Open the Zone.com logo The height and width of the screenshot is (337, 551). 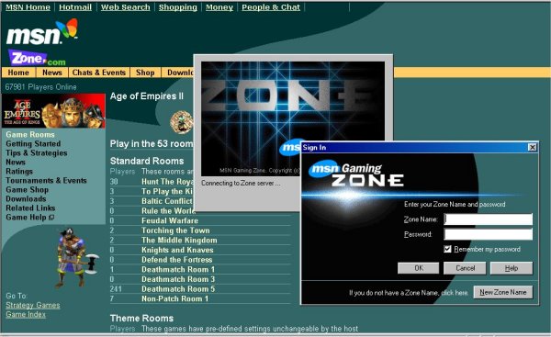pos(37,58)
